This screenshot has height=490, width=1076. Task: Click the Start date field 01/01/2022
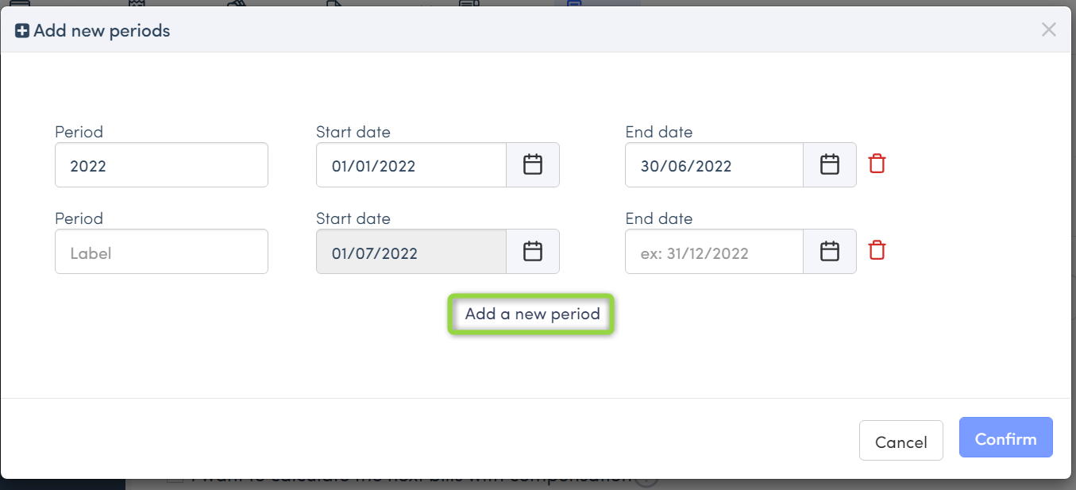tap(411, 165)
